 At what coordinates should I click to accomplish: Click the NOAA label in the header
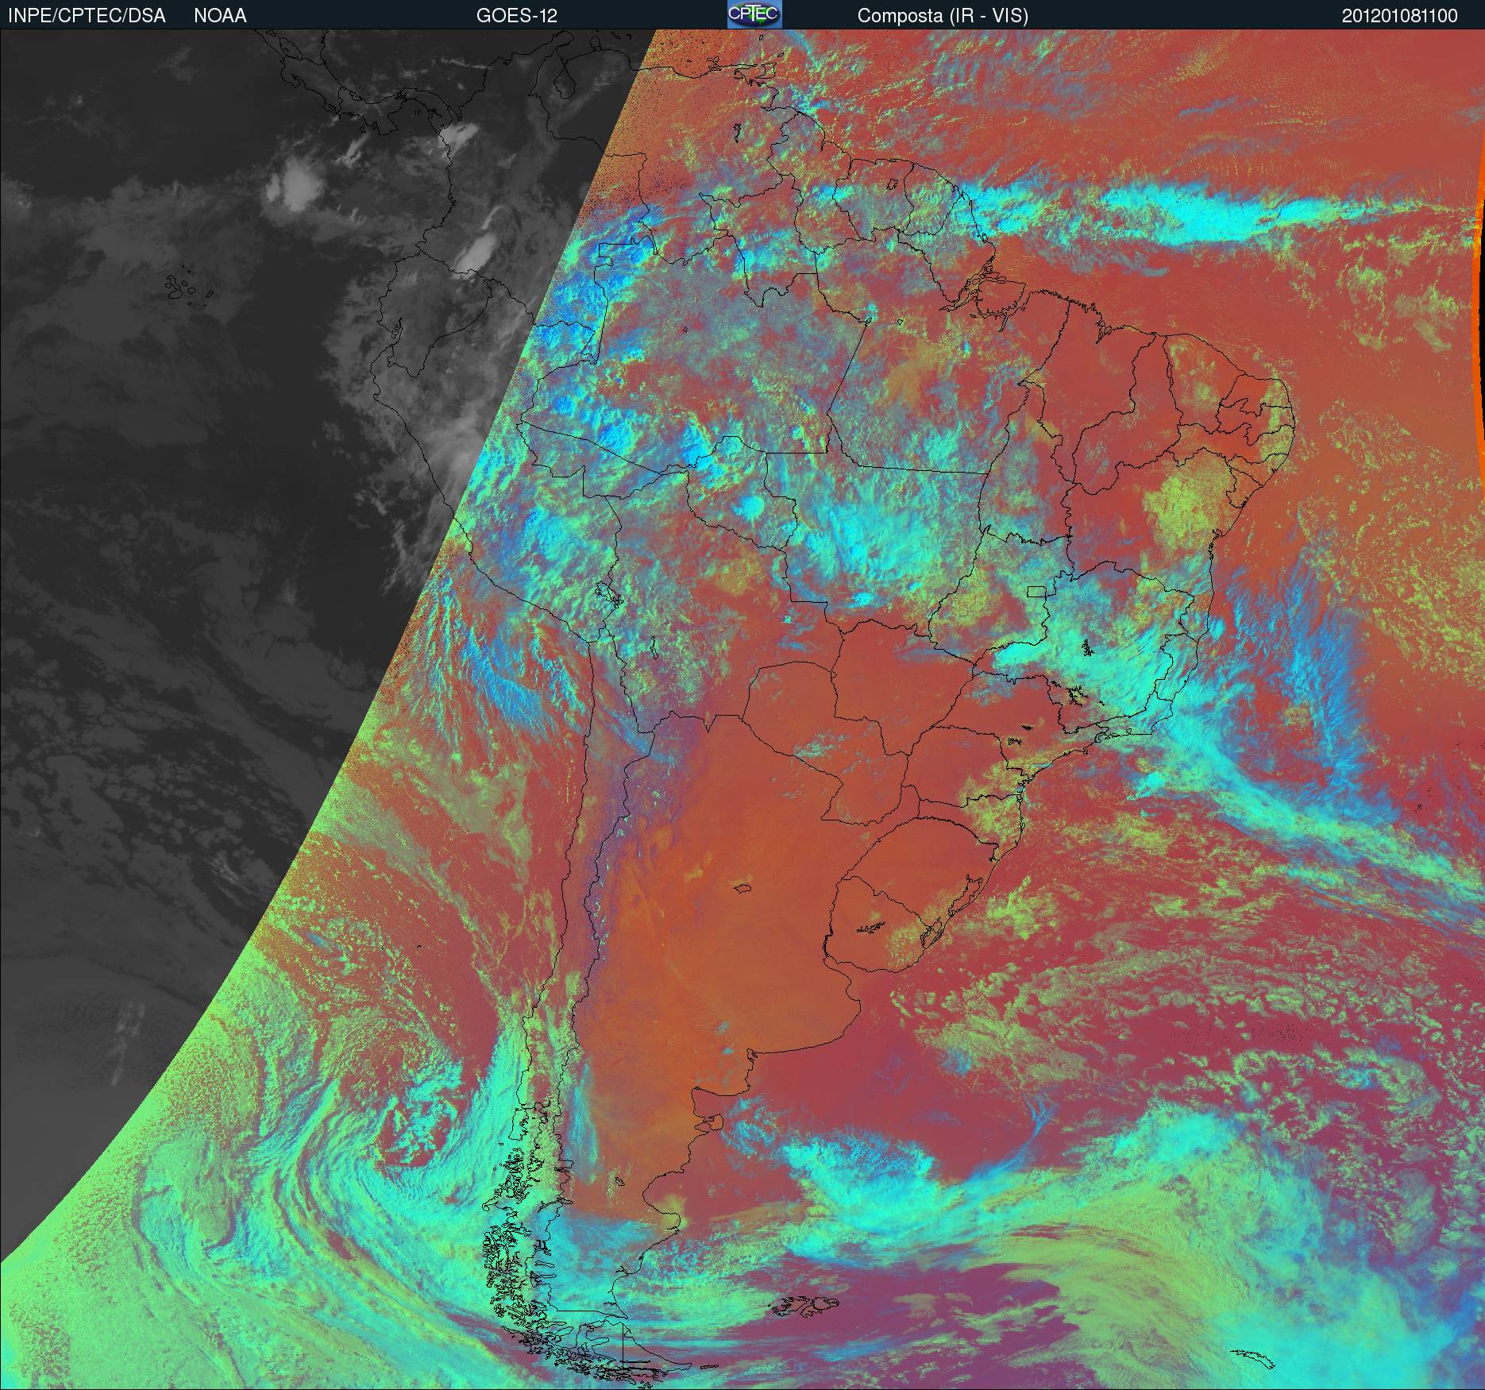tap(220, 16)
